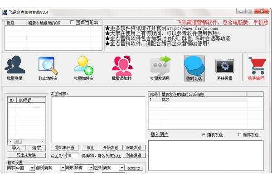Screen dimensions: 272x181
Task: Click the message text area below 插入图片
Action: [x=206, y=155]
